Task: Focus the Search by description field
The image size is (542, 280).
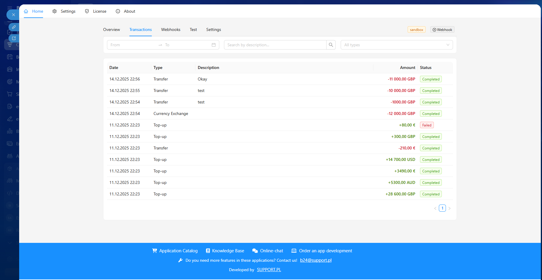Action: (275, 45)
